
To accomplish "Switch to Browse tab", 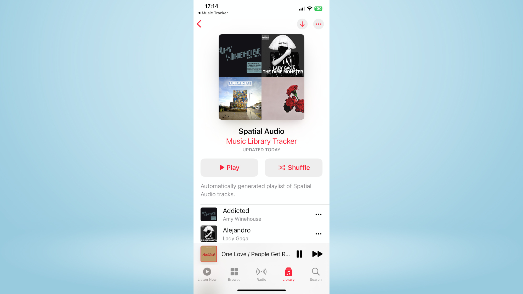I will tap(234, 274).
